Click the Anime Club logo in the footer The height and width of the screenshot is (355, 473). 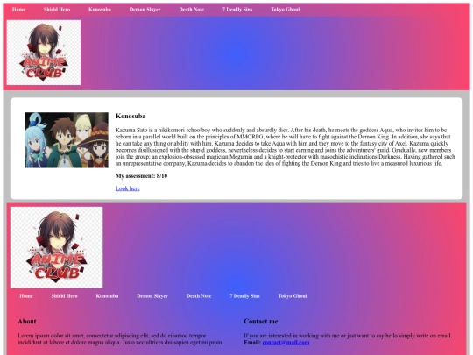(x=56, y=247)
